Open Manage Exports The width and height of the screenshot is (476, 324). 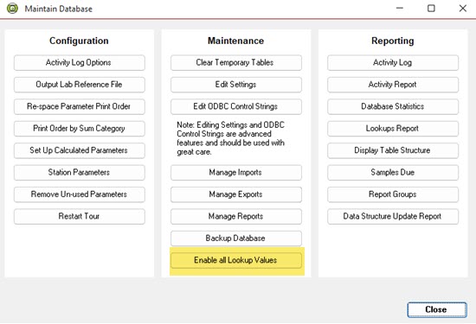(236, 194)
